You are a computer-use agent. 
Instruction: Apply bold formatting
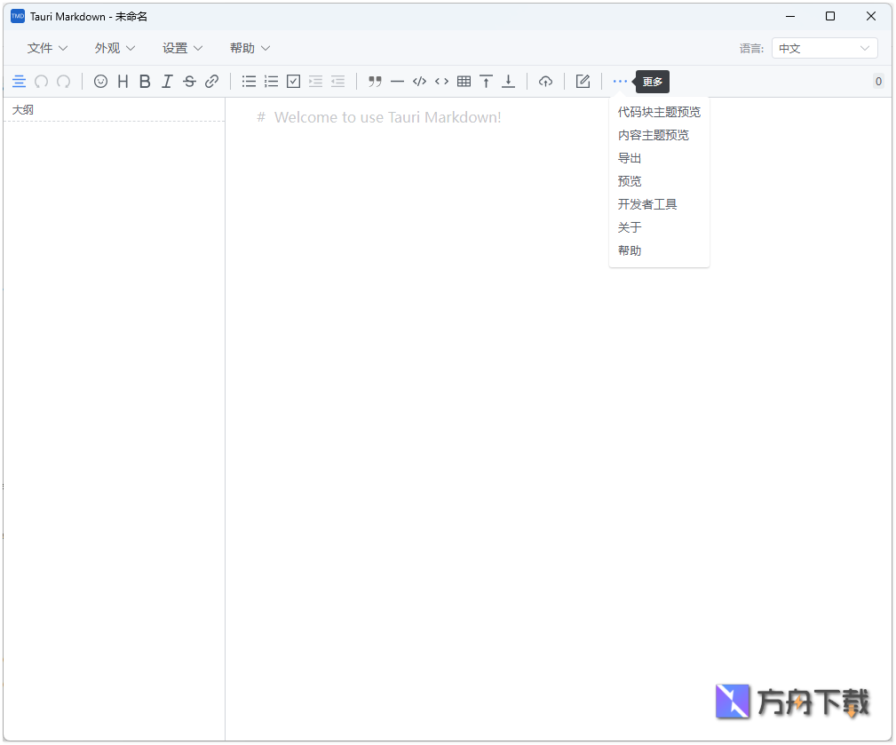coord(145,82)
